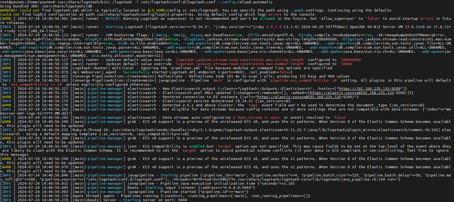Screen dimensions: 454x202
Task: Click the --config.reload.automatic flag
Action: pyautogui.click(x=246, y=2)
